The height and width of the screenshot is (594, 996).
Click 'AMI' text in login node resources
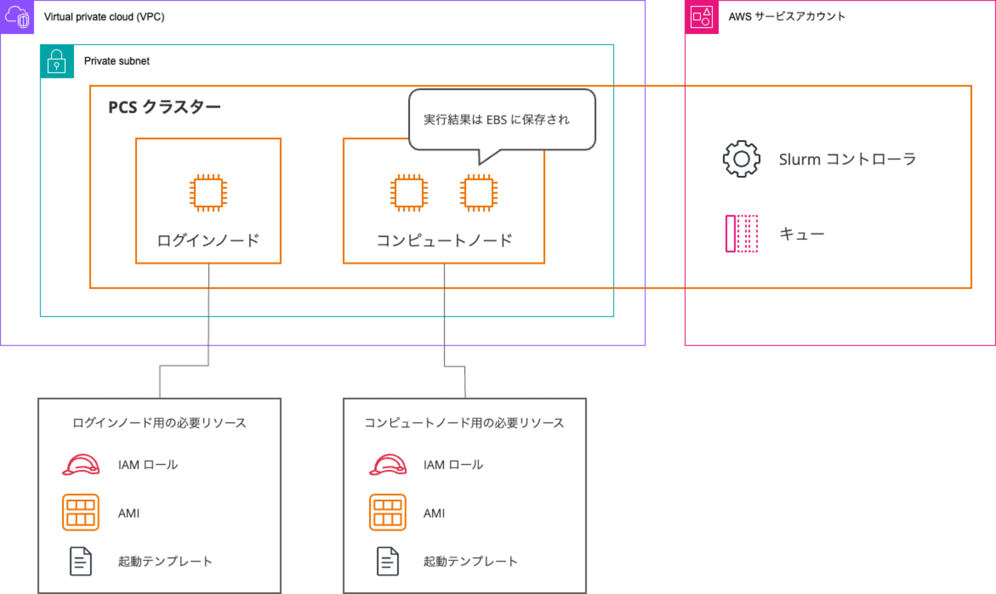[129, 513]
